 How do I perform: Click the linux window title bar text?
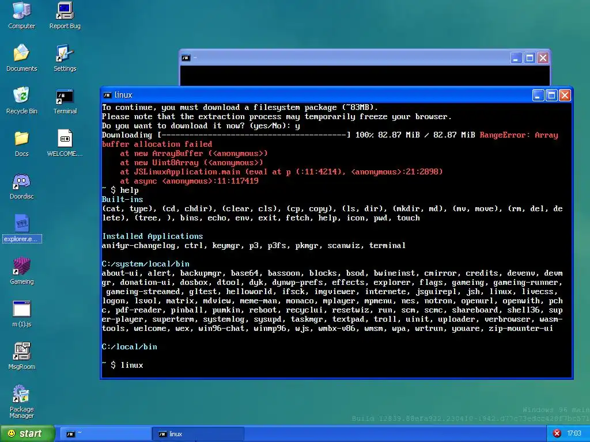(123, 95)
